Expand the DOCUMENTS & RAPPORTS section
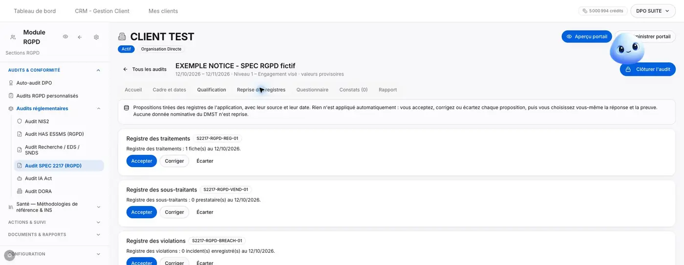 coord(98,235)
